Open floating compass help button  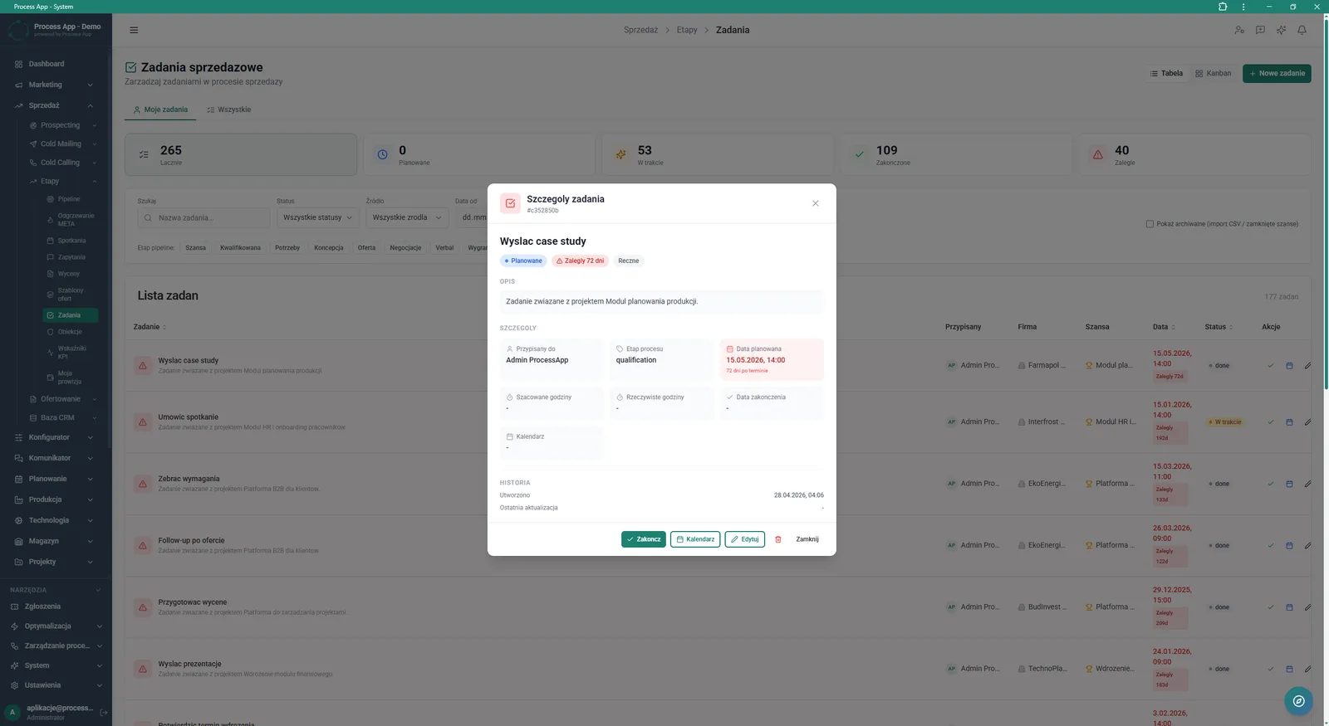[1298, 701]
